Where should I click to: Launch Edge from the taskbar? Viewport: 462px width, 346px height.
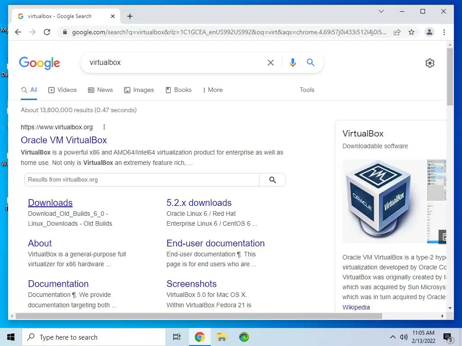click(244, 337)
